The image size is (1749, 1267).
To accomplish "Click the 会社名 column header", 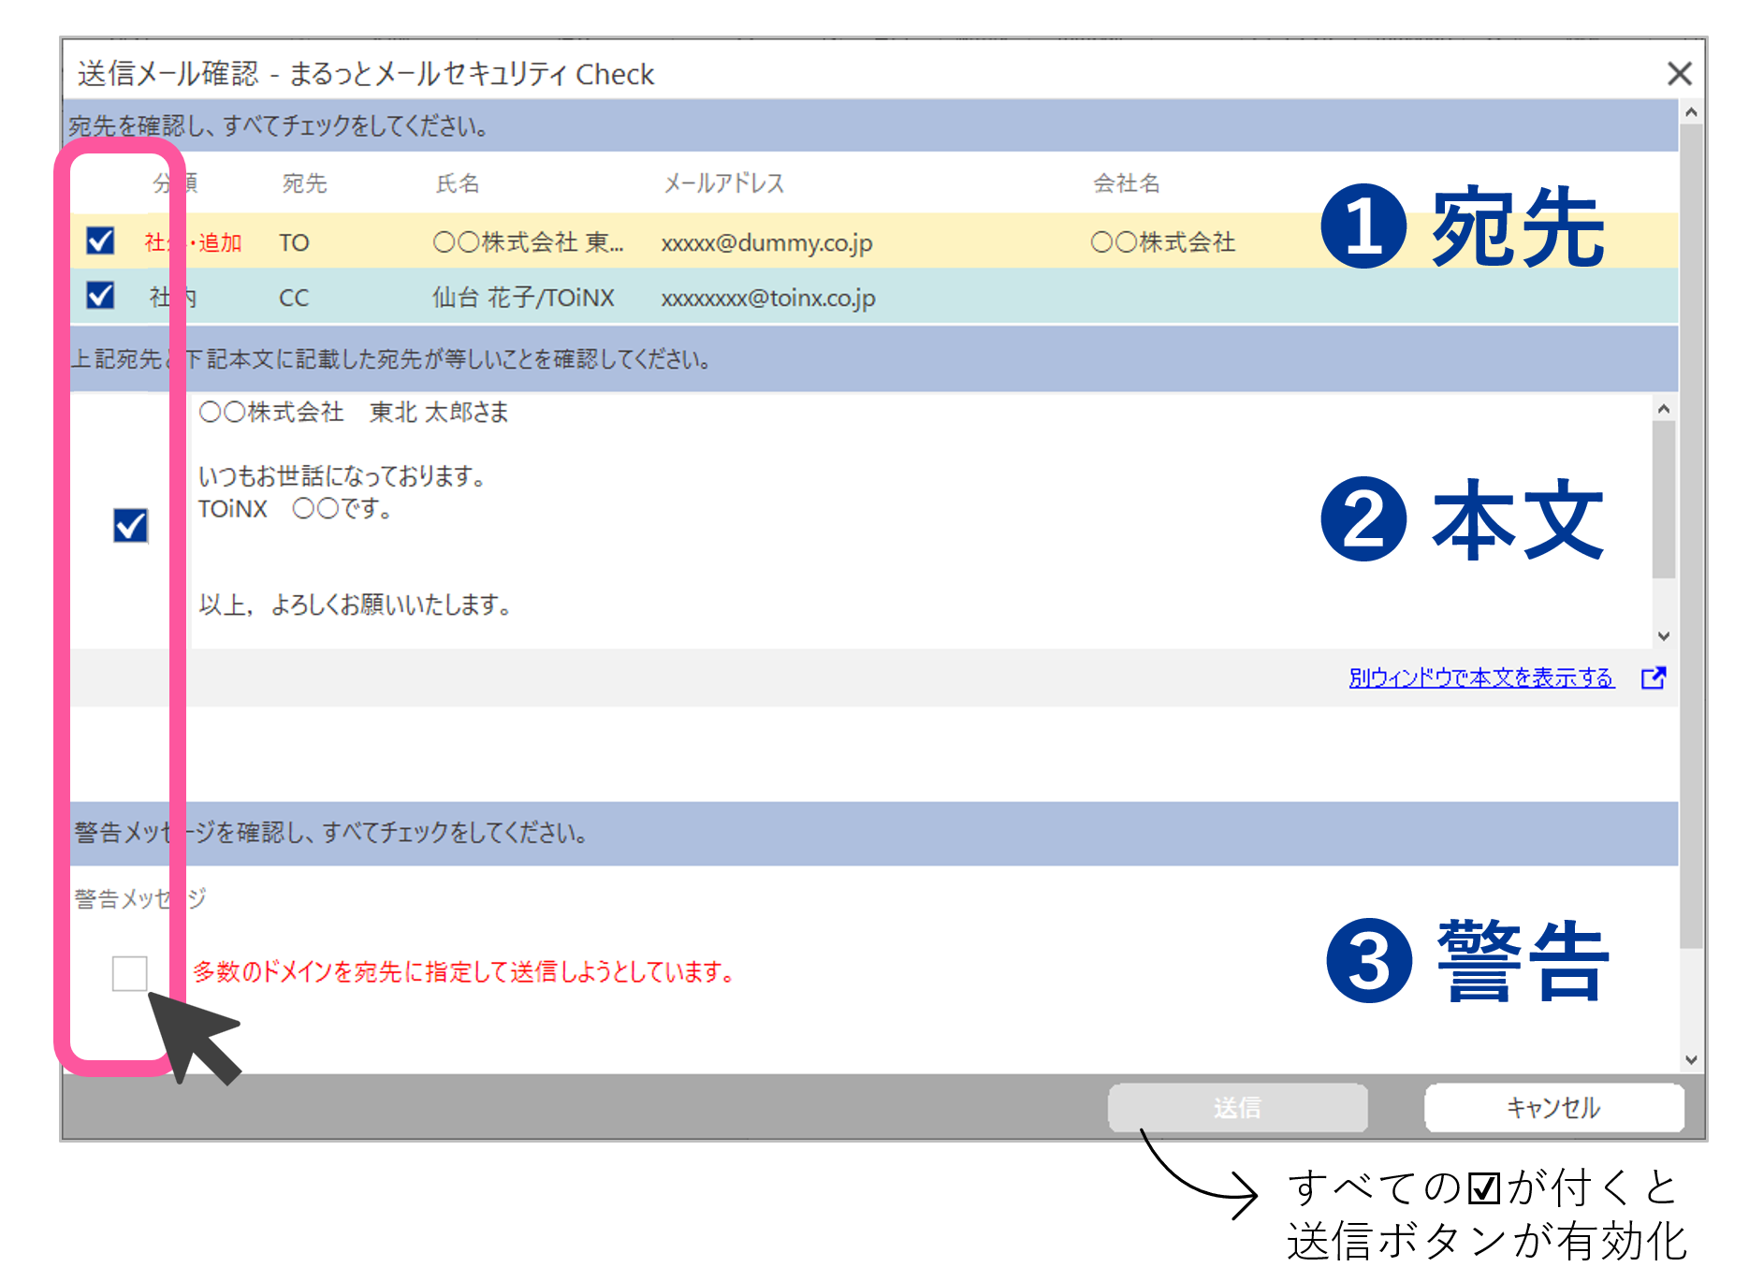I will [x=1126, y=183].
